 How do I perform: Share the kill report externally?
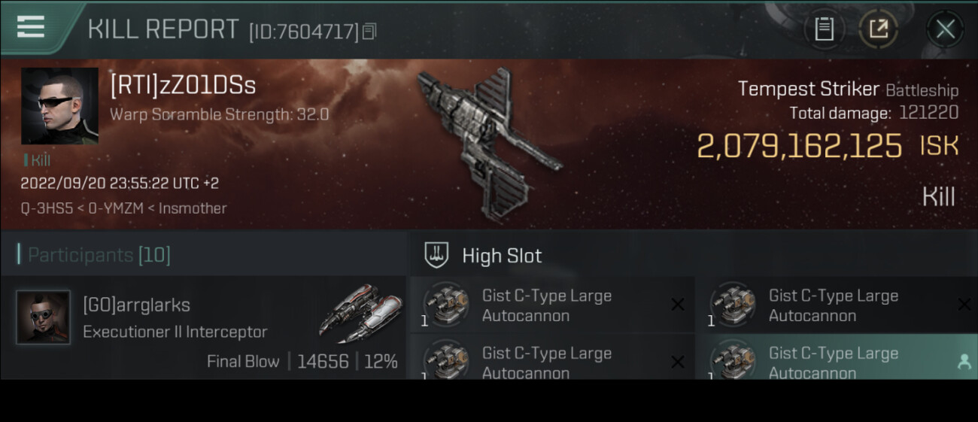[878, 29]
